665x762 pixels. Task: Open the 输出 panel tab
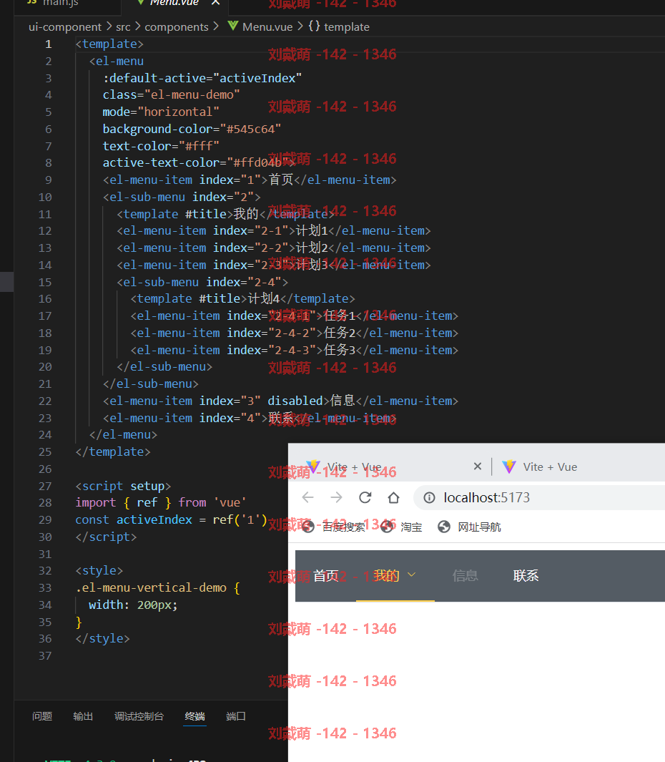83,716
